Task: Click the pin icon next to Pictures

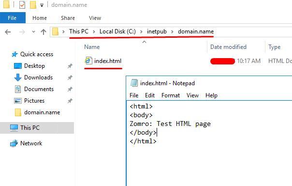Action: [x=70, y=101]
